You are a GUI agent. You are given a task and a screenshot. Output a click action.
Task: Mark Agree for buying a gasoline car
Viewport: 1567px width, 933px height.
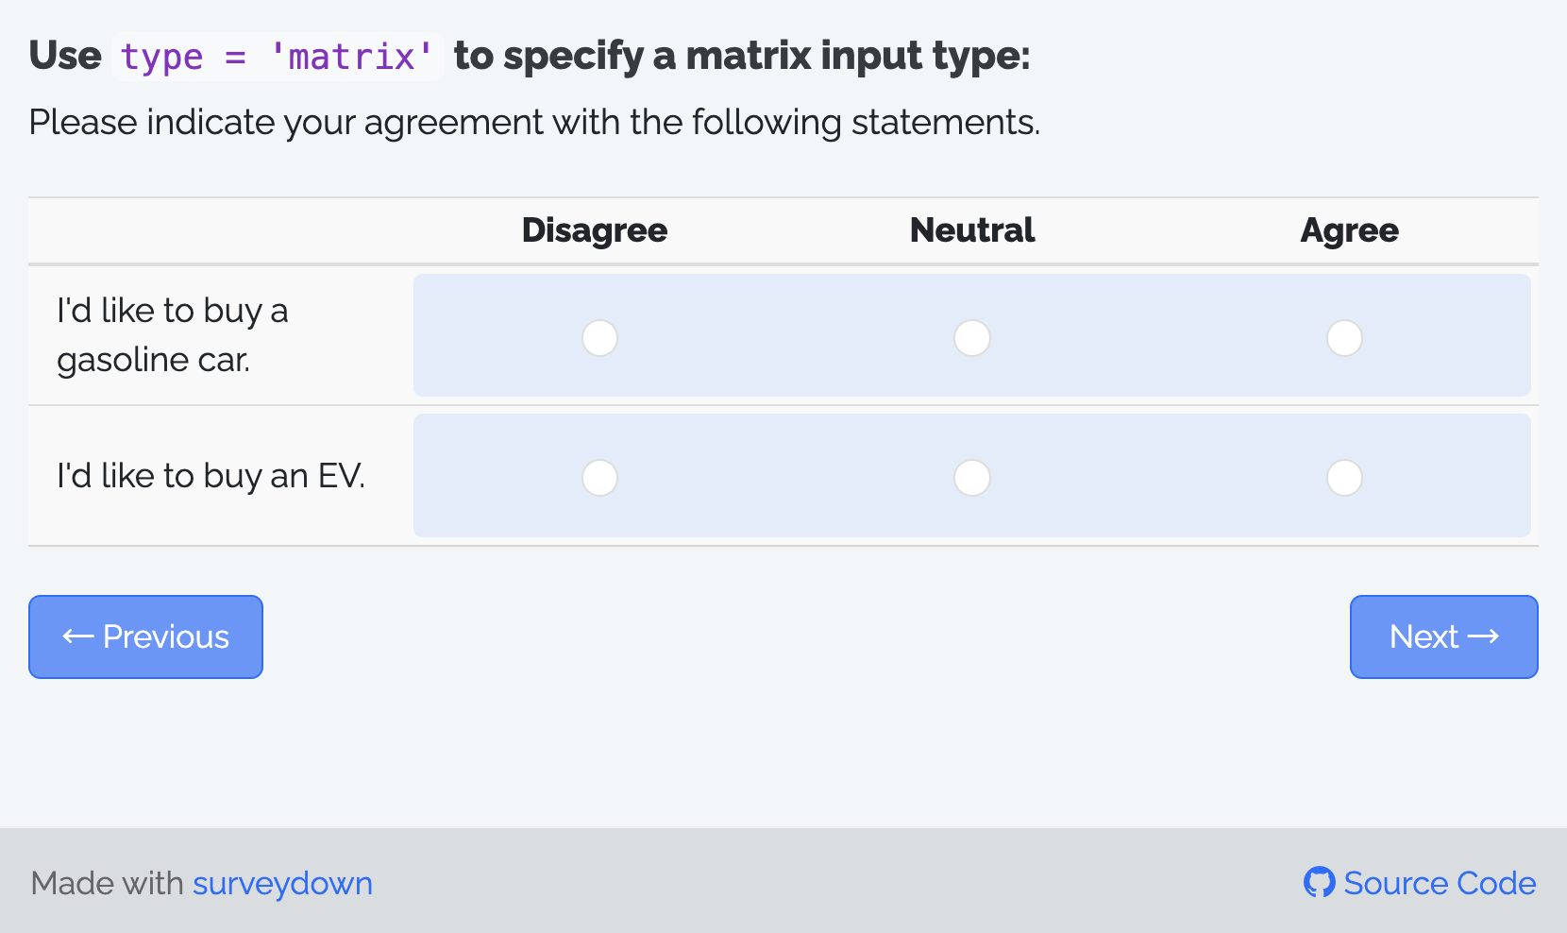[1344, 338]
